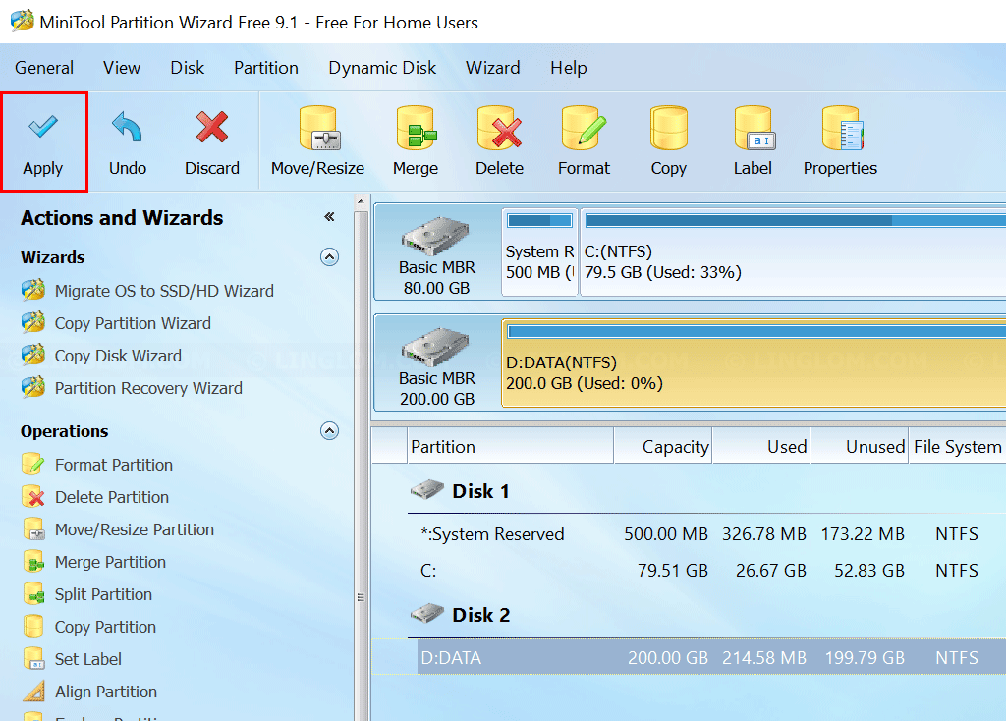This screenshot has height=721, width=1006.
Task: Select the Merge partition toolbar icon
Action: (416, 128)
